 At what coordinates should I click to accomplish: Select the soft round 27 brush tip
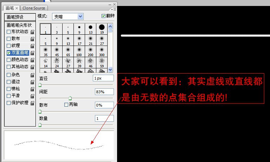pos(102,40)
